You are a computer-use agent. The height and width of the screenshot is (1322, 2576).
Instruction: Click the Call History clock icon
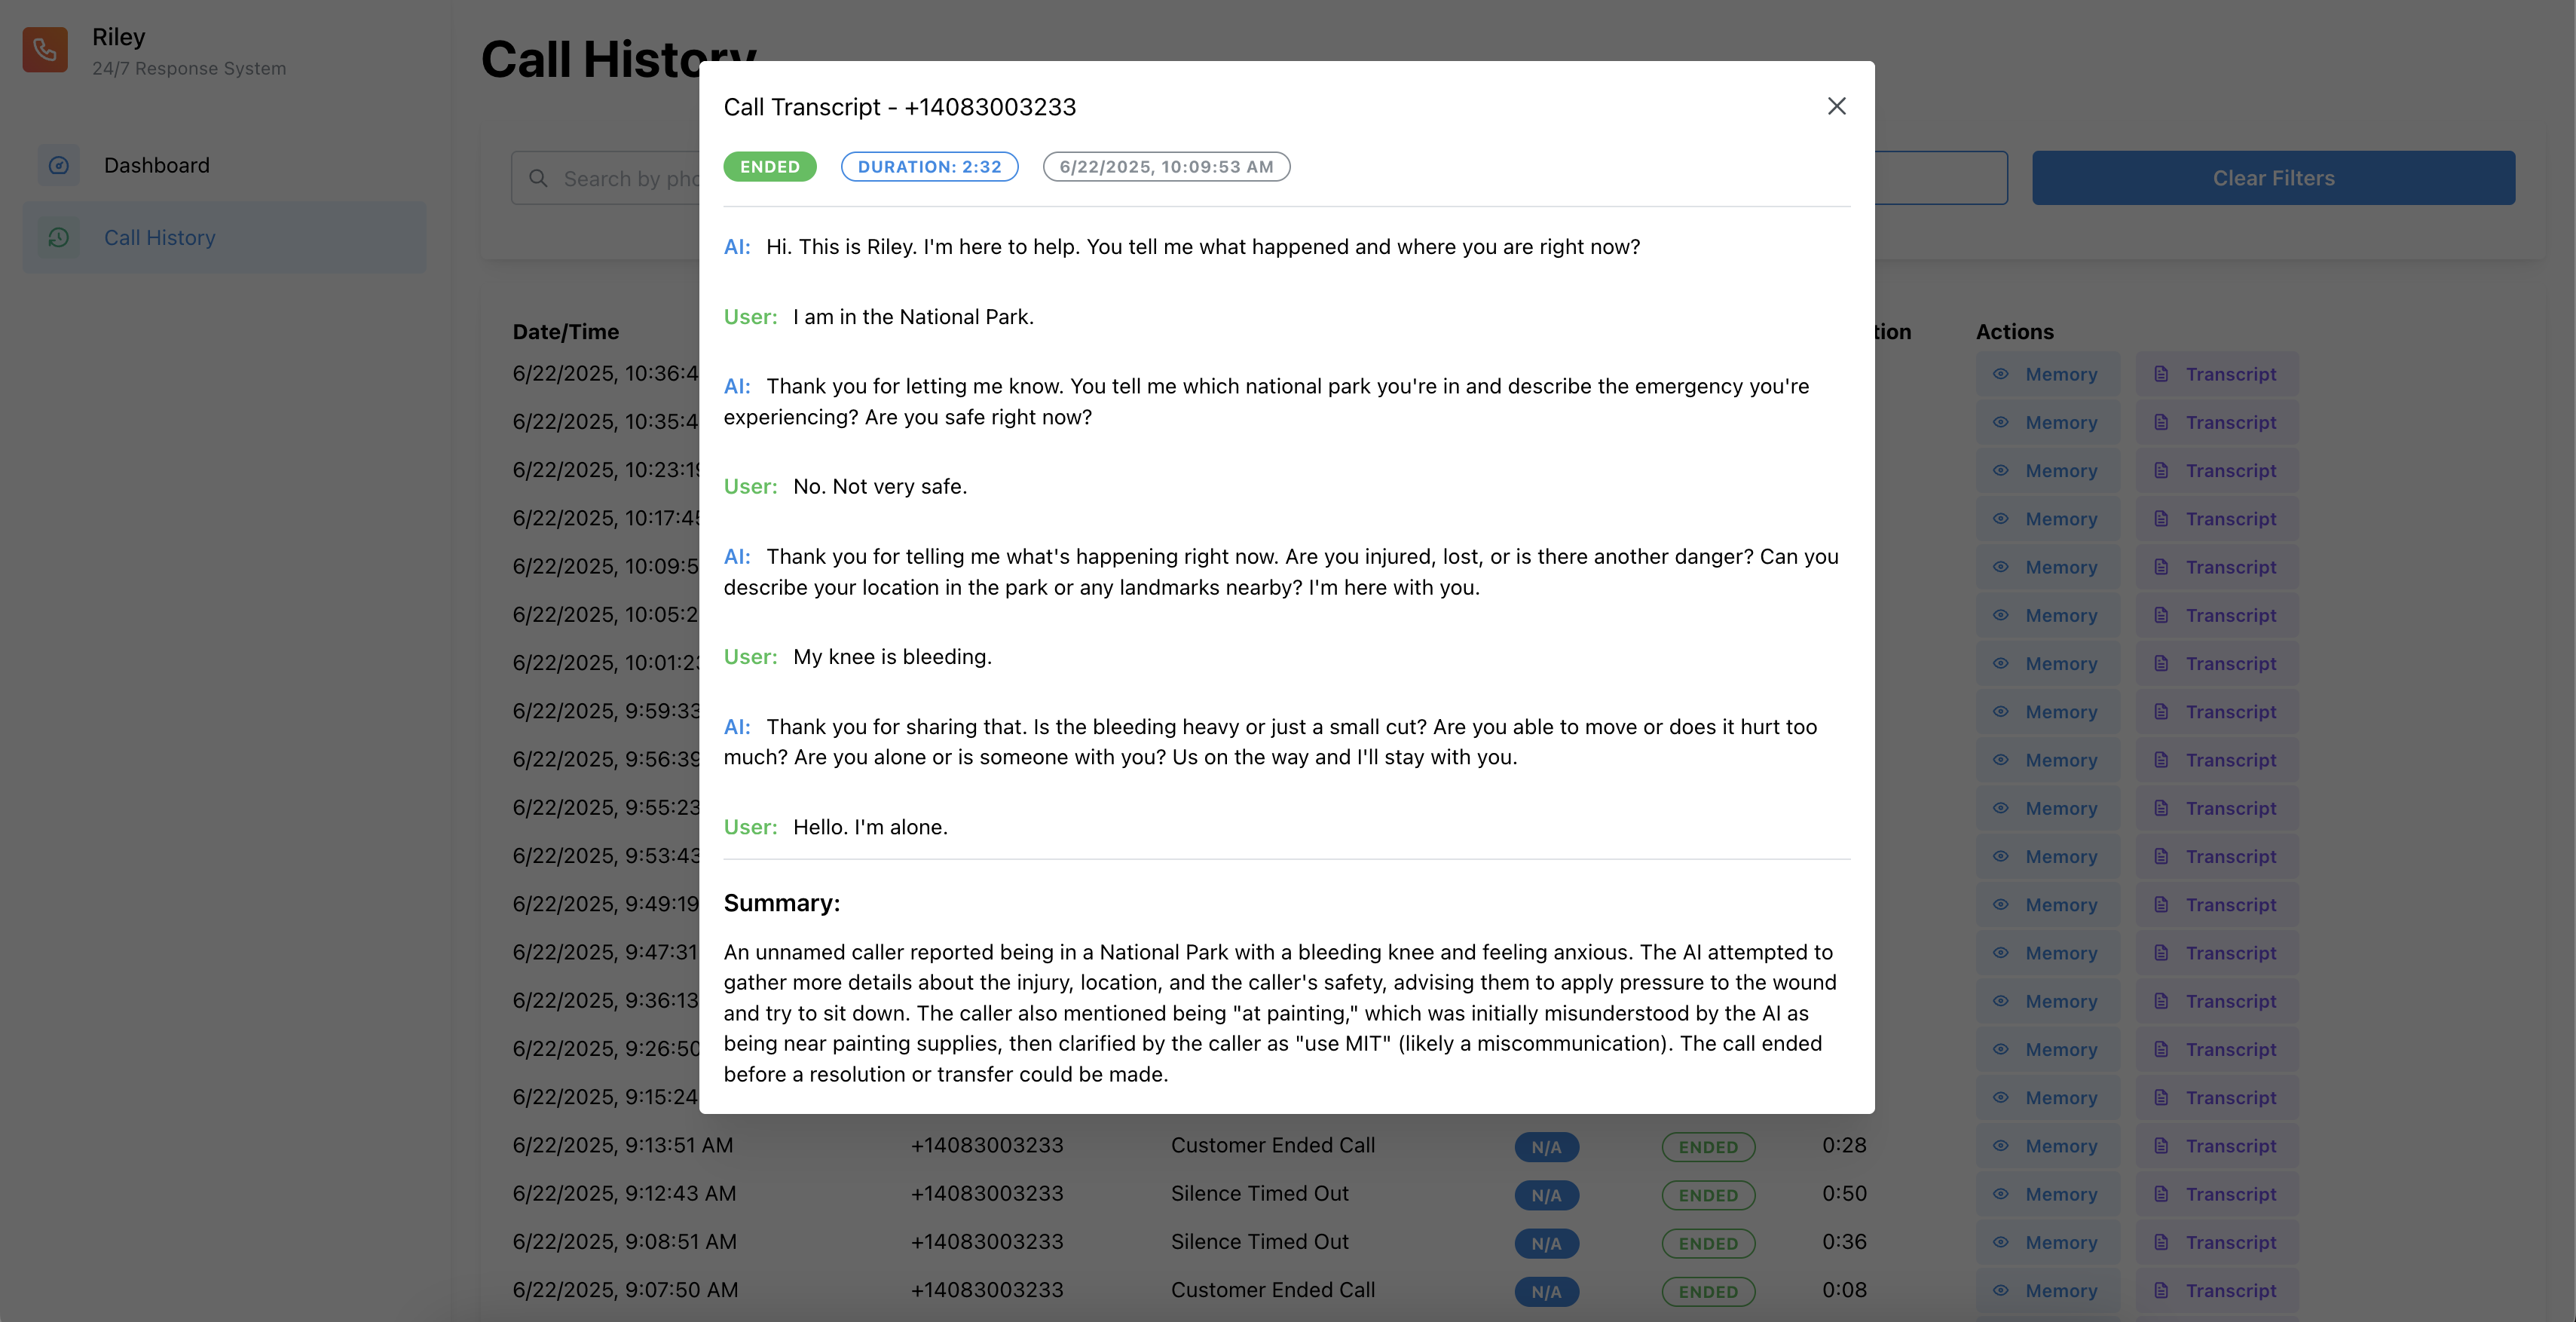click(59, 237)
